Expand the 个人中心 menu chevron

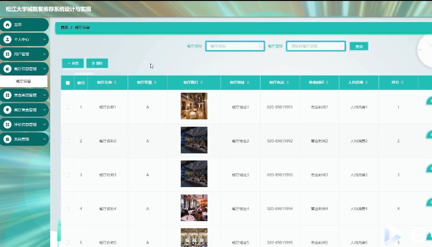click(x=44, y=39)
